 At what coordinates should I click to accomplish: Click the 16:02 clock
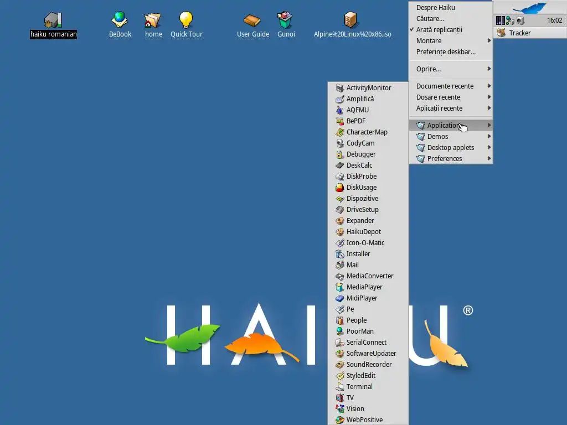(x=554, y=20)
